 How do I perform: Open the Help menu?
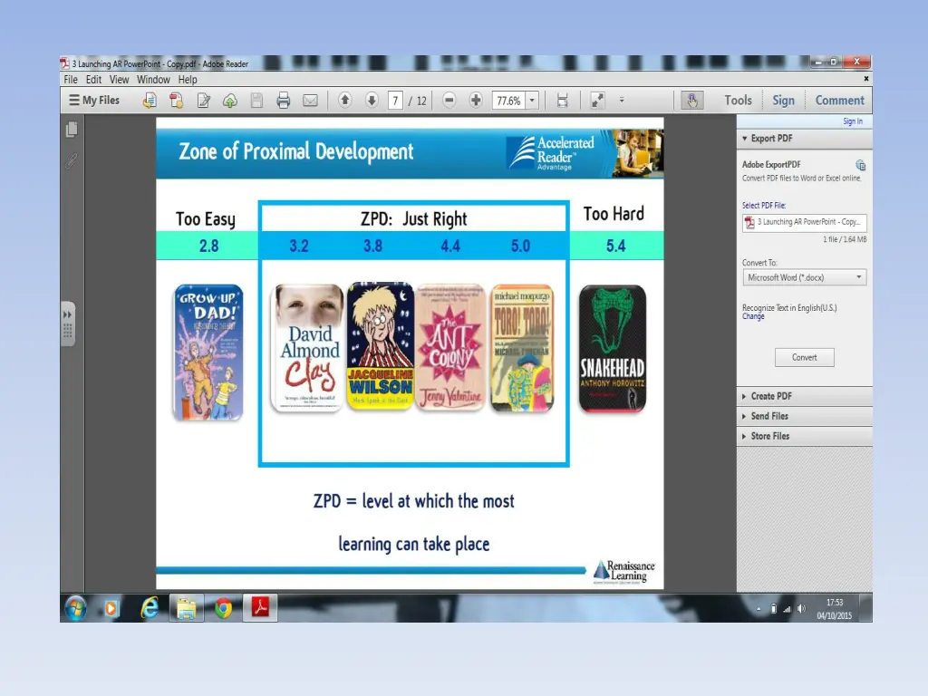188,80
